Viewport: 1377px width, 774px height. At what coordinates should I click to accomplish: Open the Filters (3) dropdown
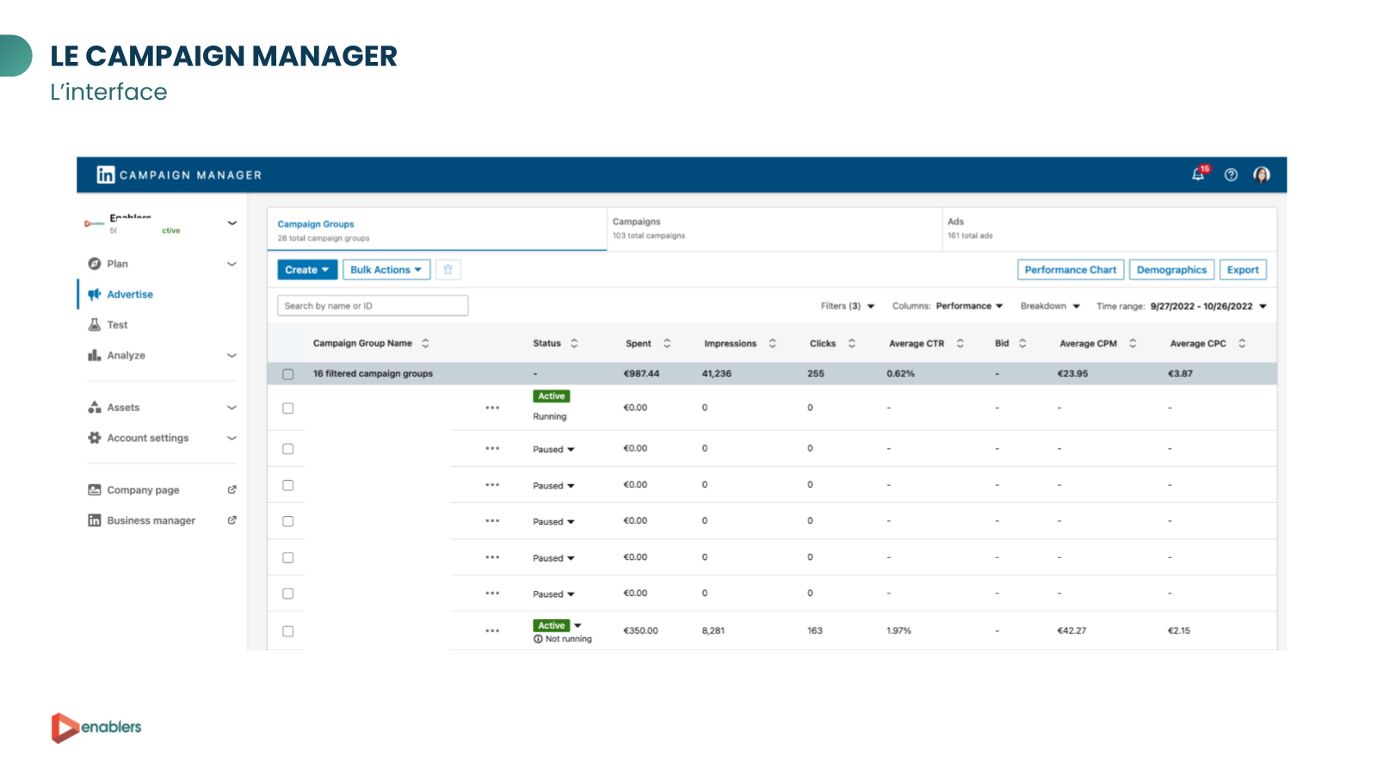848,306
